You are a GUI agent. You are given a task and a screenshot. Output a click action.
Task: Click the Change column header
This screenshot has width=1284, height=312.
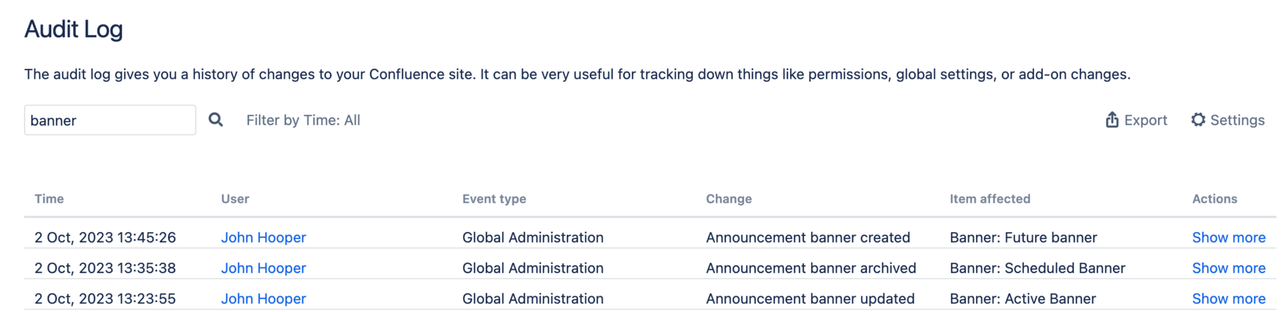729,198
